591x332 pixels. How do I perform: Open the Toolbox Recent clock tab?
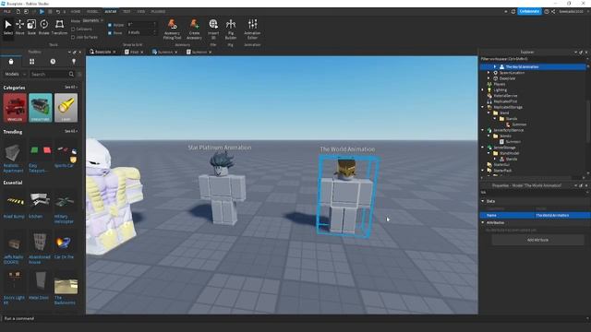[53, 62]
